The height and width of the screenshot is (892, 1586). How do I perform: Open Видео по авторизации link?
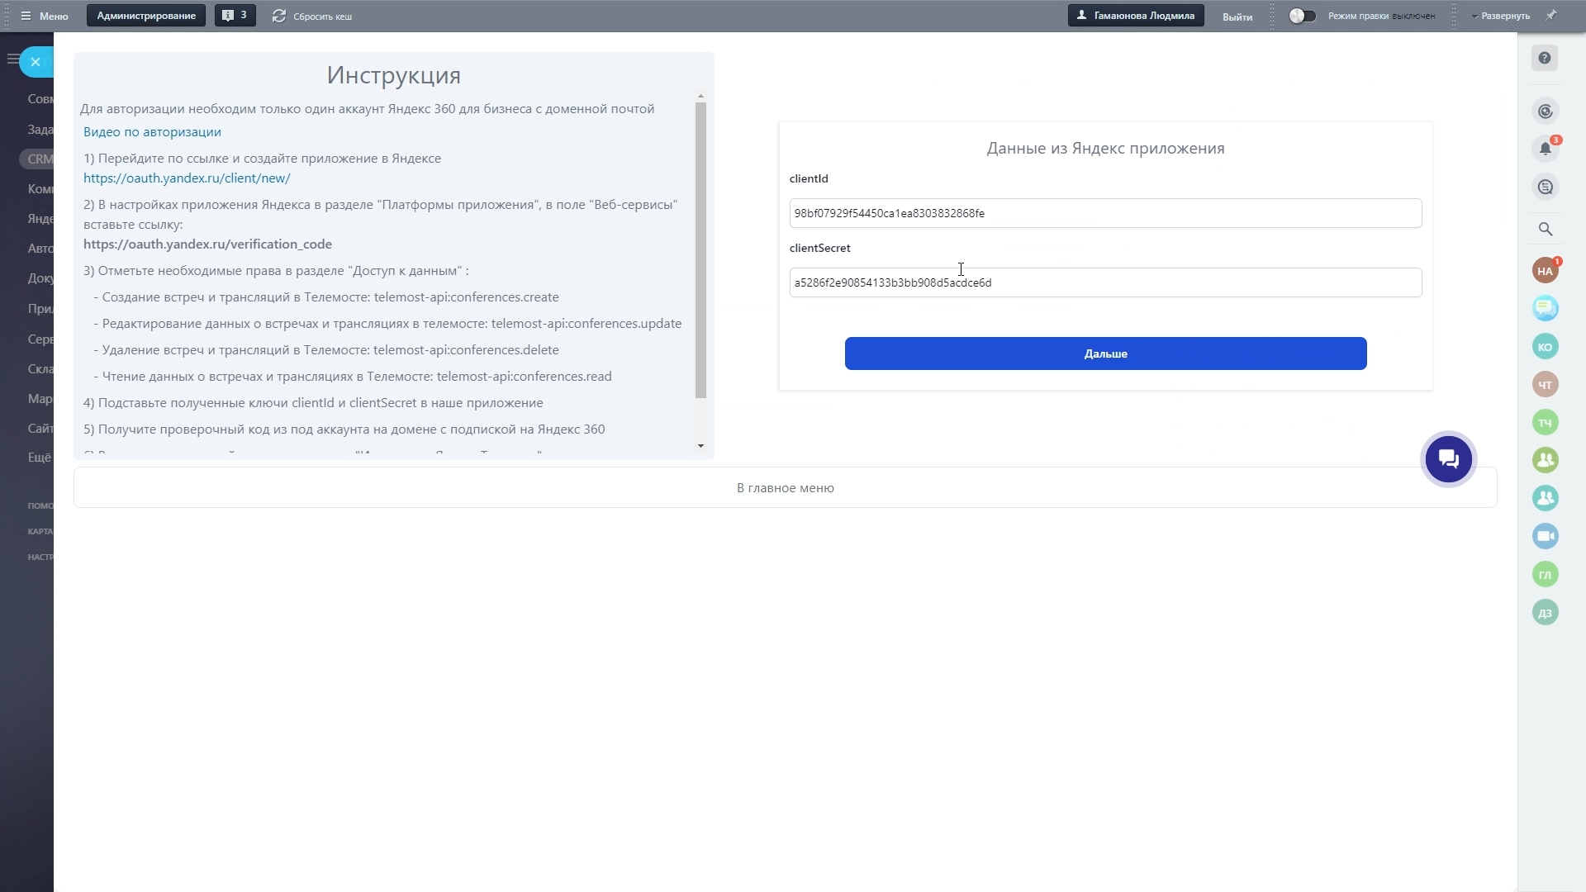152,132
